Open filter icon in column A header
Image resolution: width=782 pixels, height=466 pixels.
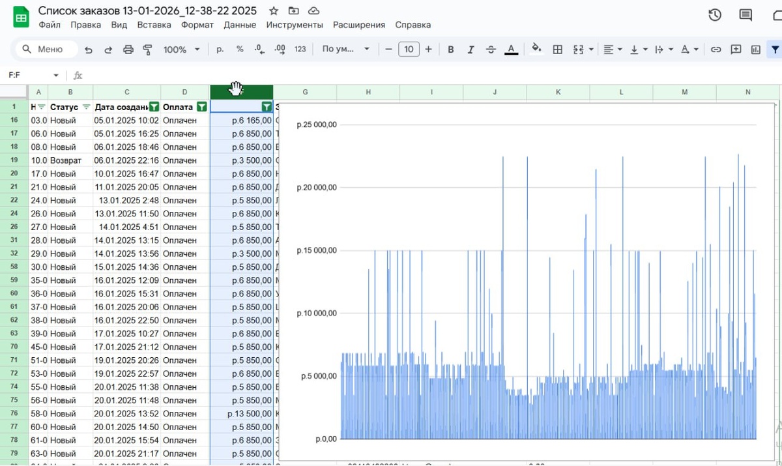42,107
